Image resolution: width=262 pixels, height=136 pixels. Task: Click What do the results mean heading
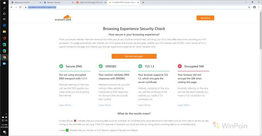click(134, 113)
